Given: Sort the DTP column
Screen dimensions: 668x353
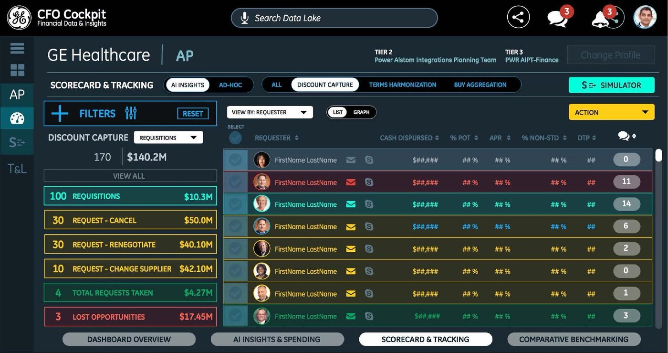Looking at the screenshot, I should pos(594,138).
